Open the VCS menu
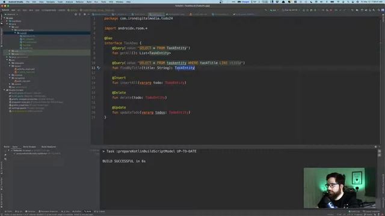The image size is (385, 216). click(111, 2)
